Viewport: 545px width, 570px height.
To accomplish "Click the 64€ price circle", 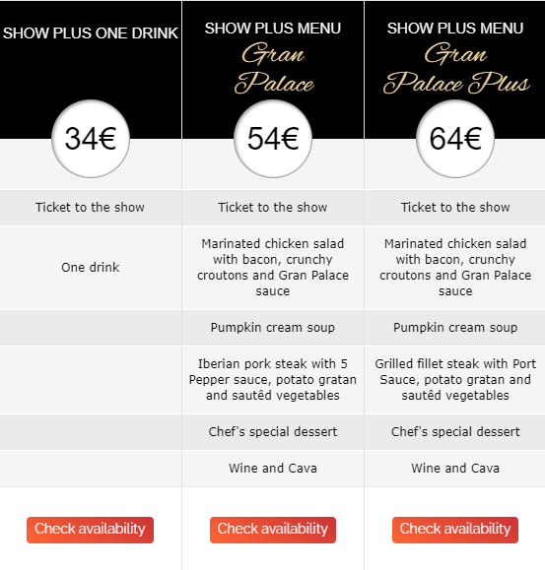I will click(x=455, y=139).
